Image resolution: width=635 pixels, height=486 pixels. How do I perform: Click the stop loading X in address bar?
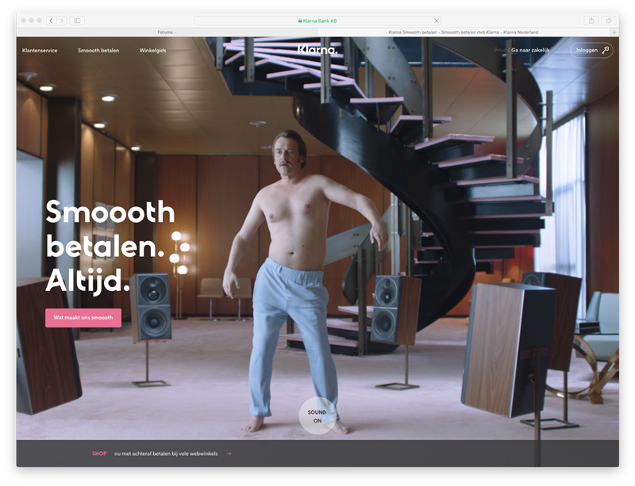tap(436, 20)
